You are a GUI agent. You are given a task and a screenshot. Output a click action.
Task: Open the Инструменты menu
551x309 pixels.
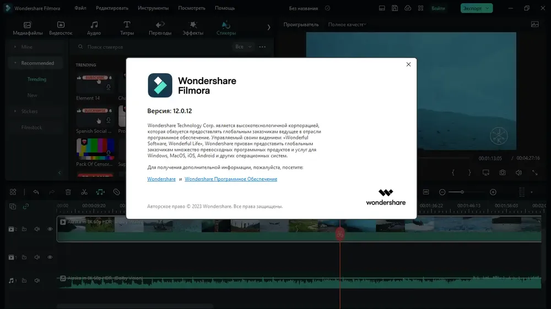pyautogui.click(x=153, y=8)
